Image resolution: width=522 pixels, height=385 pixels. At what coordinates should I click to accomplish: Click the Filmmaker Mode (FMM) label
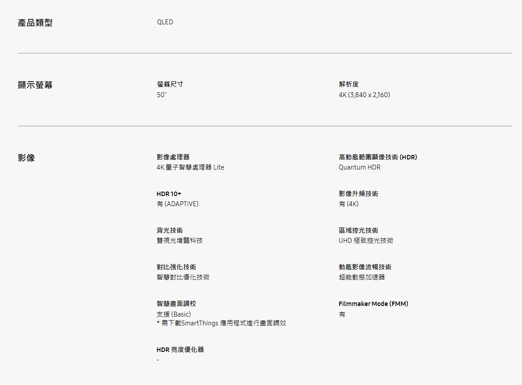coord(373,304)
